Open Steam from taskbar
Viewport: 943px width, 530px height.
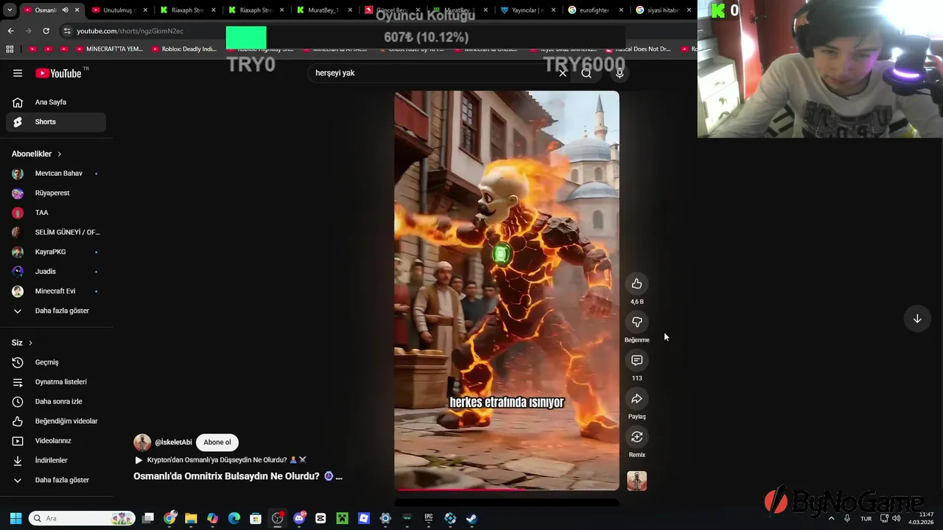pyautogui.click(x=471, y=518)
